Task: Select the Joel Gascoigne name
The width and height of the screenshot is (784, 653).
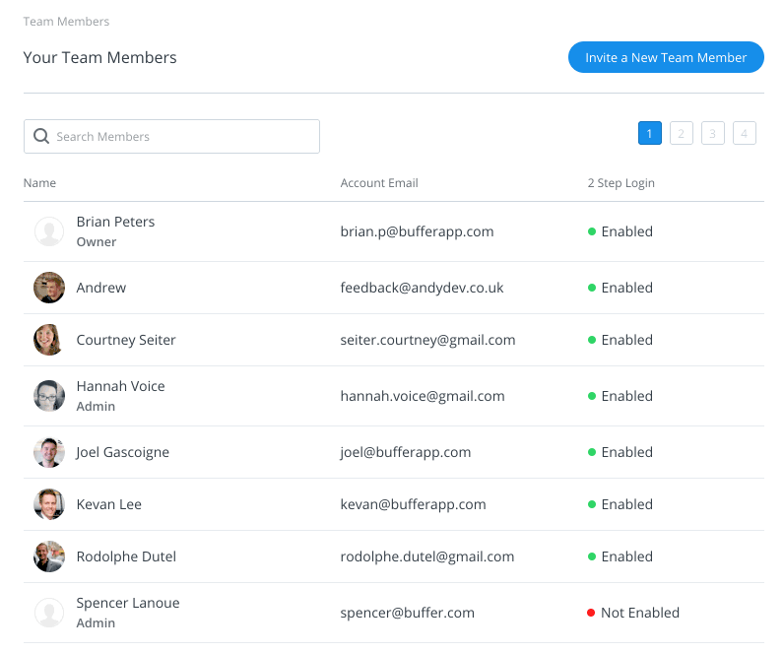Action: [122, 452]
